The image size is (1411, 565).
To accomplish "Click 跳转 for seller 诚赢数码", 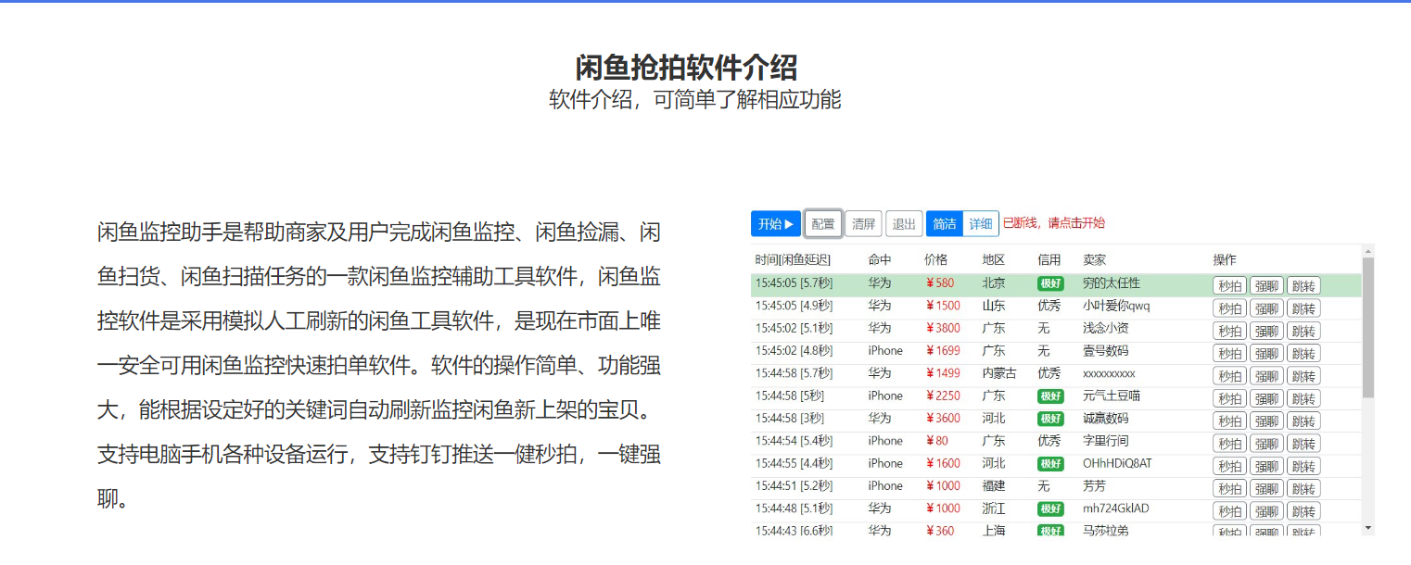I will coord(1303,421).
